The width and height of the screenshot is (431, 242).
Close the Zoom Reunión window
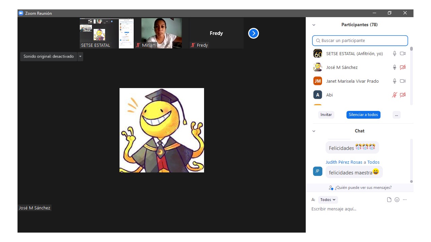click(405, 13)
